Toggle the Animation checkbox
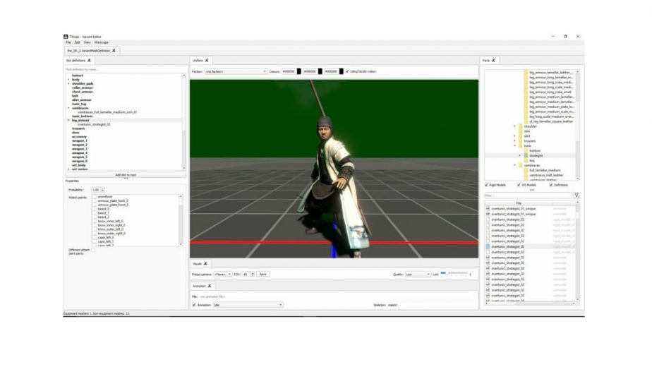 tap(194, 305)
